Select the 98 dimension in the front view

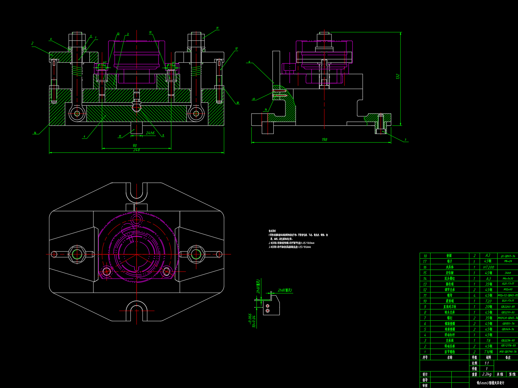tap(135, 145)
